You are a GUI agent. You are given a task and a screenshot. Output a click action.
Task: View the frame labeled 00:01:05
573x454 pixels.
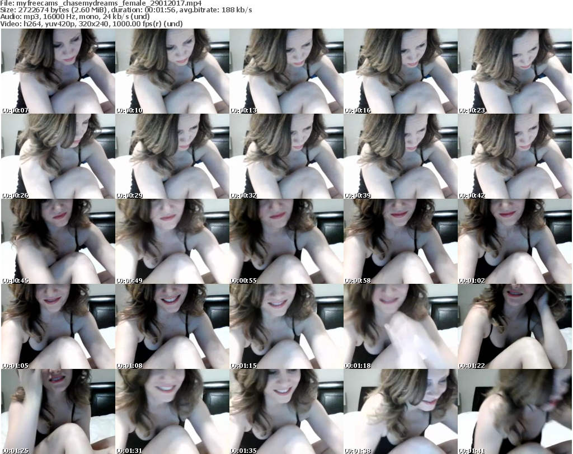coord(58,326)
